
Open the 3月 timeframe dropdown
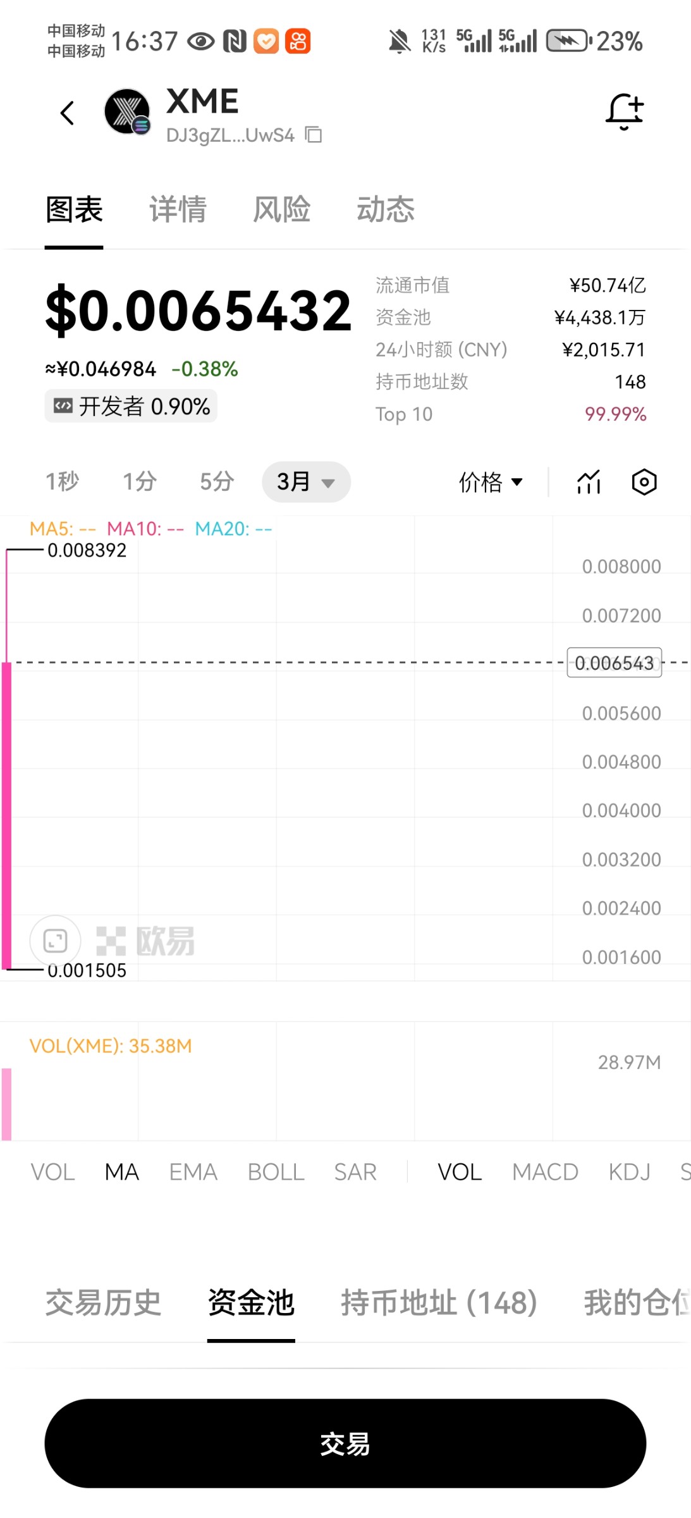(x=306, y=482)
